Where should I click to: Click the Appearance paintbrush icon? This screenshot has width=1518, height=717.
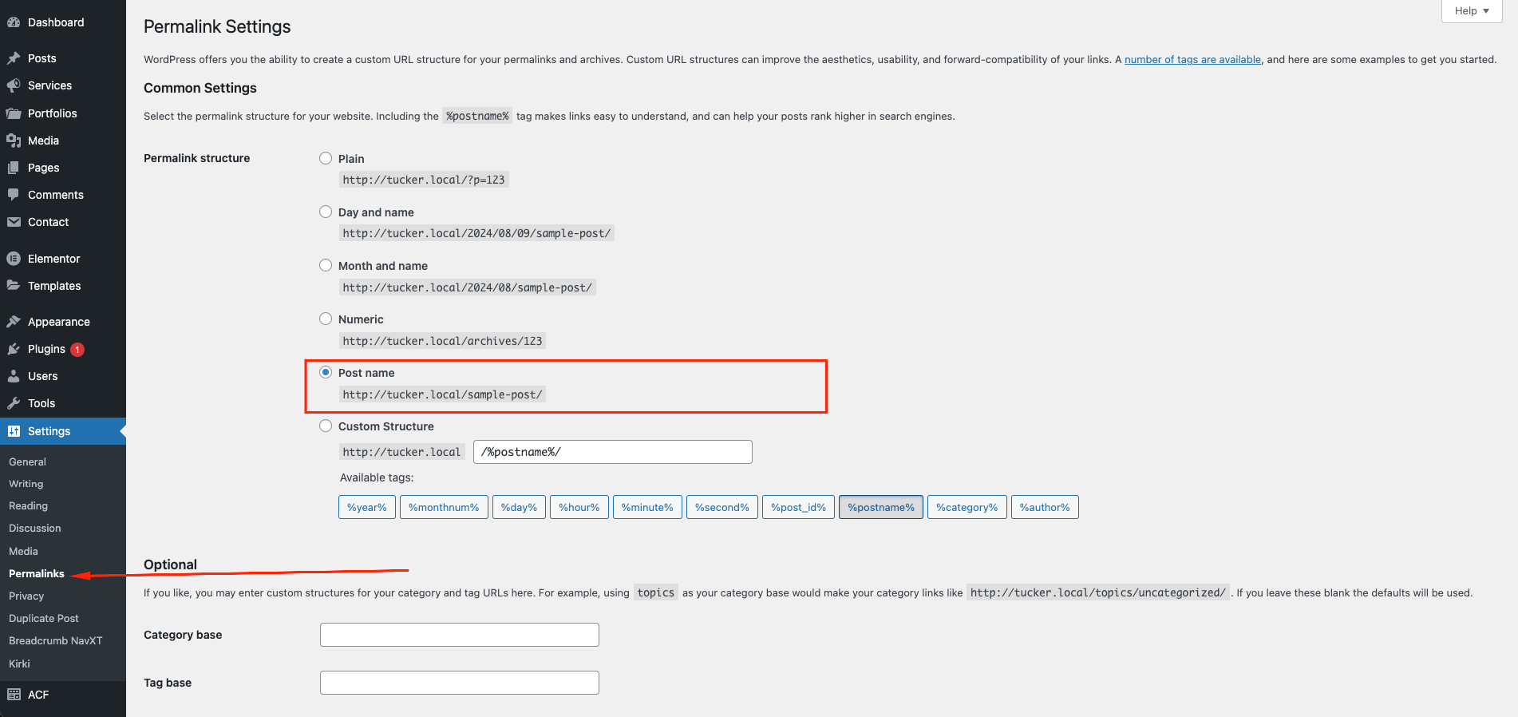14,322
